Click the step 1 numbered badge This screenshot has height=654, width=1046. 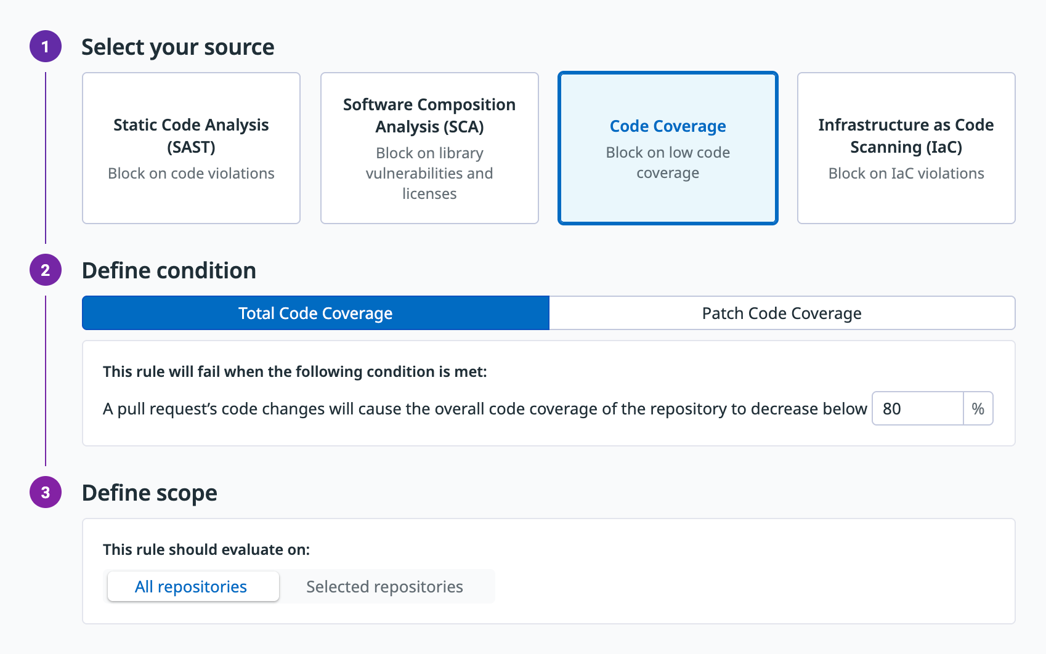[46, 47]
